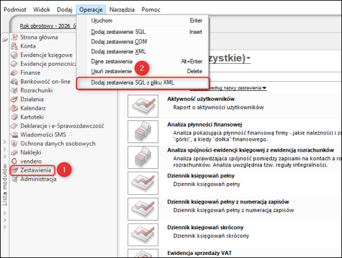
Task: Open Aktywność użytkowników report thumbnail
Action: [143, 106]
